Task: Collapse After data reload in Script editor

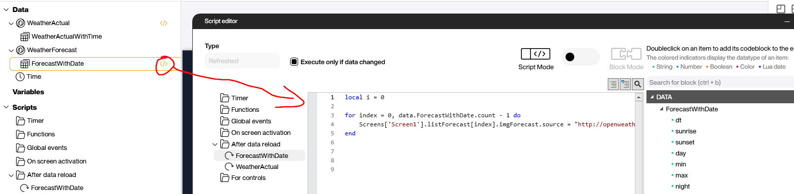Action: pos(215,144)
